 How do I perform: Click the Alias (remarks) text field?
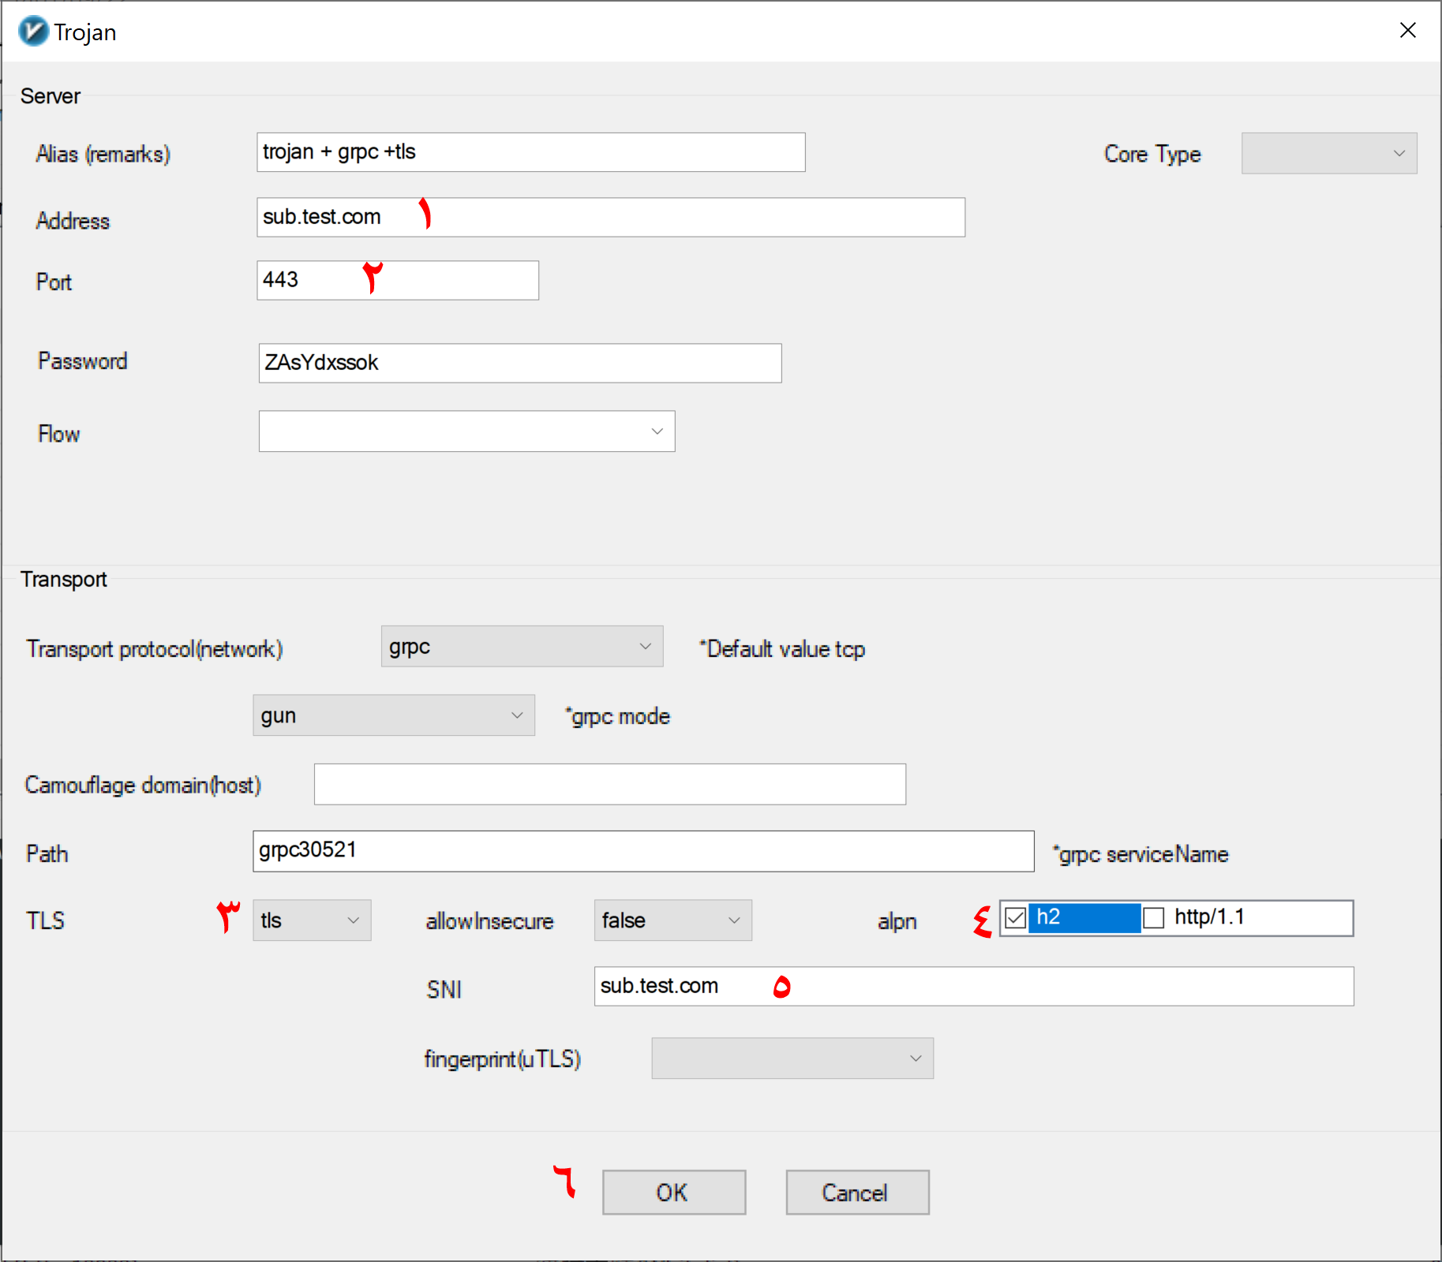click(x=530, y=152)
